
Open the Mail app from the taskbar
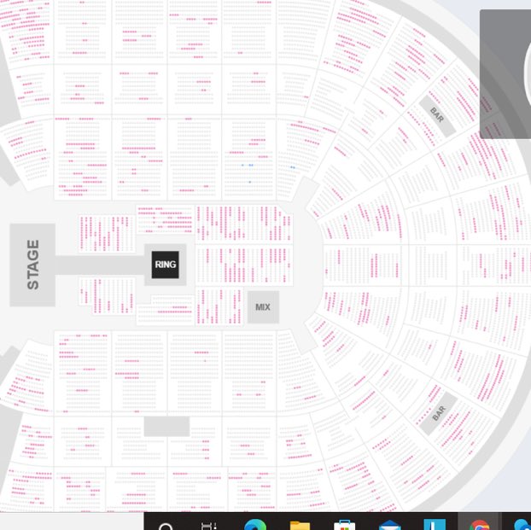point(389,526)
